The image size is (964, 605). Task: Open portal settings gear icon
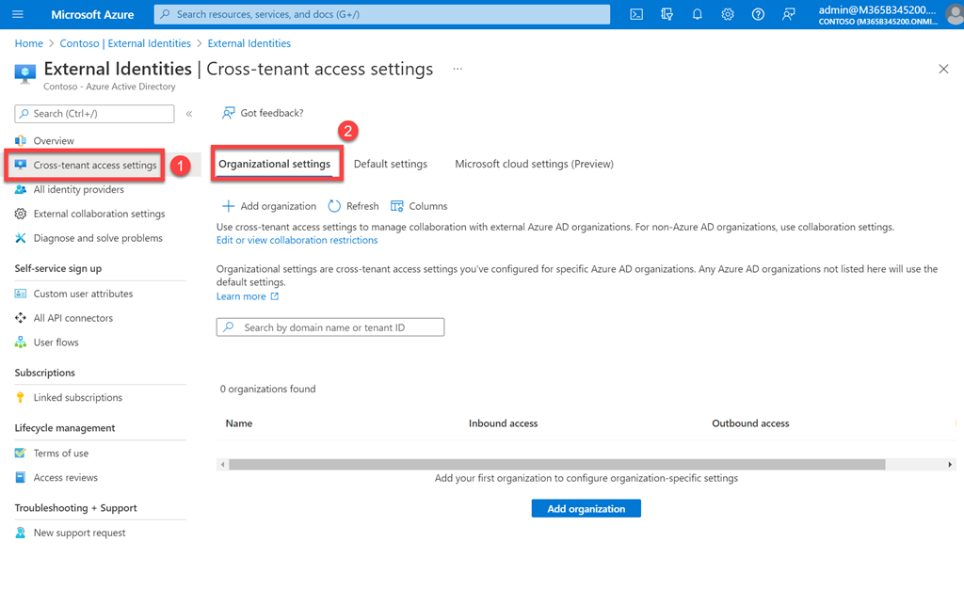(x=728, y=14)
